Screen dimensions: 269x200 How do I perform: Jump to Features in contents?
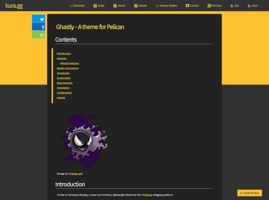(62, 59)
